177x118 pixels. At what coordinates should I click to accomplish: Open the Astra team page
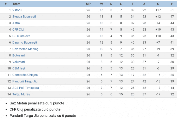16,23
